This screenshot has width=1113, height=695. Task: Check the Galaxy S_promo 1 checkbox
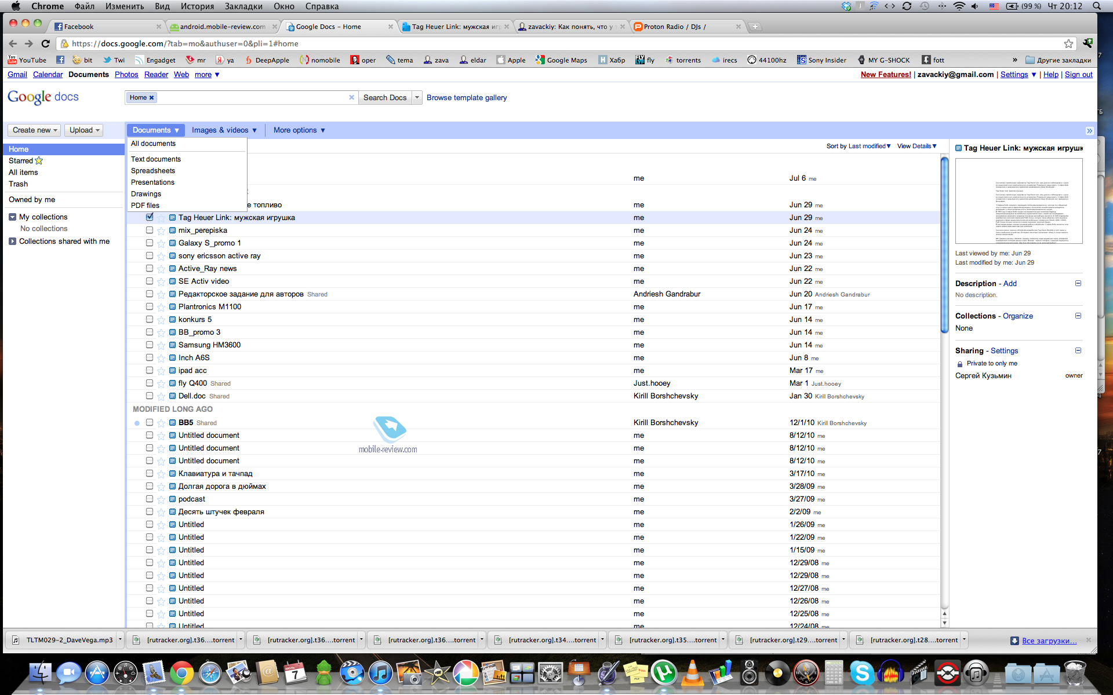[150, 243]
